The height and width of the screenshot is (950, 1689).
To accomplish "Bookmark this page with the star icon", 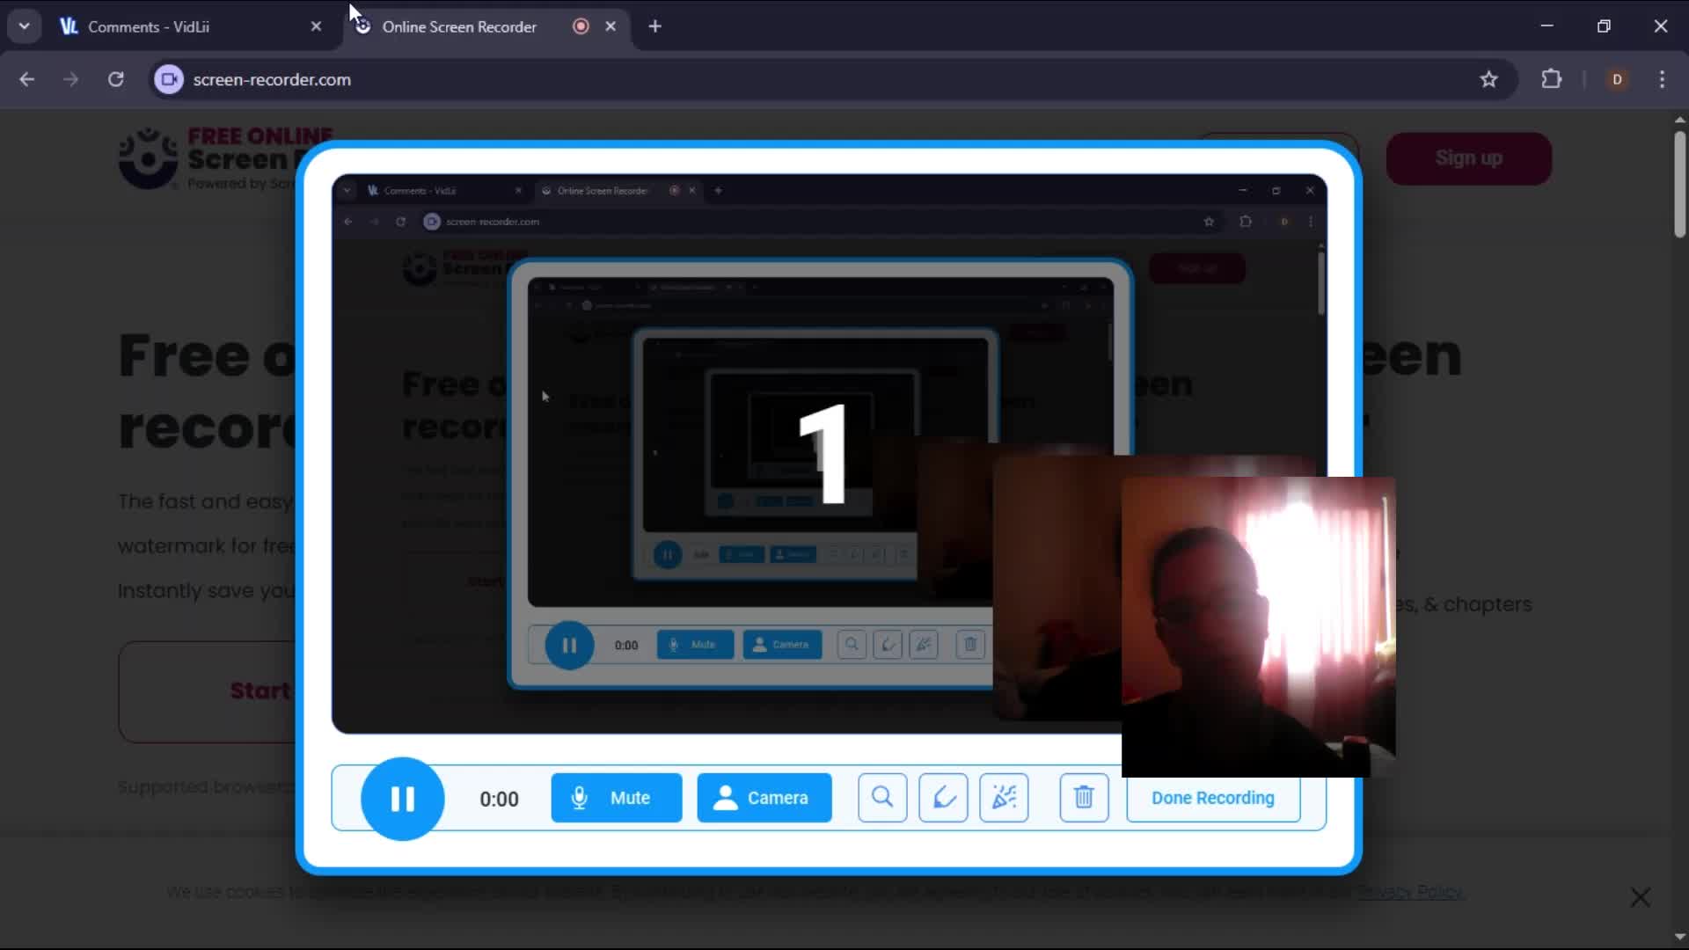I will (1488, 79).
